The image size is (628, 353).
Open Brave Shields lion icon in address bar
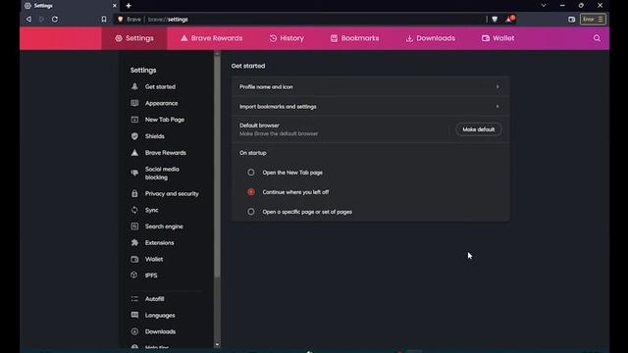(495, 20)
